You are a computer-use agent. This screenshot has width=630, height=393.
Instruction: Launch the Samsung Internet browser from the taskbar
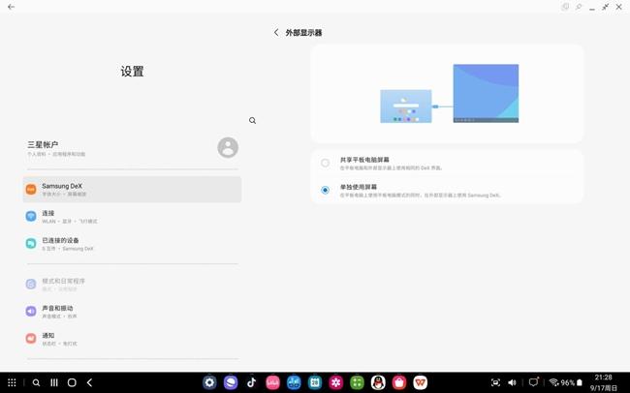click(x=231, y=382)
